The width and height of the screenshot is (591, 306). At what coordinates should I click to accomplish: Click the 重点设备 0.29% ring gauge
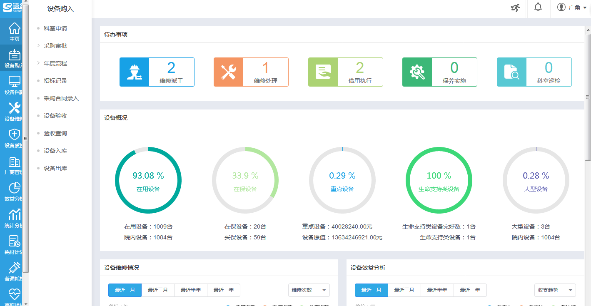pos(342,180)
